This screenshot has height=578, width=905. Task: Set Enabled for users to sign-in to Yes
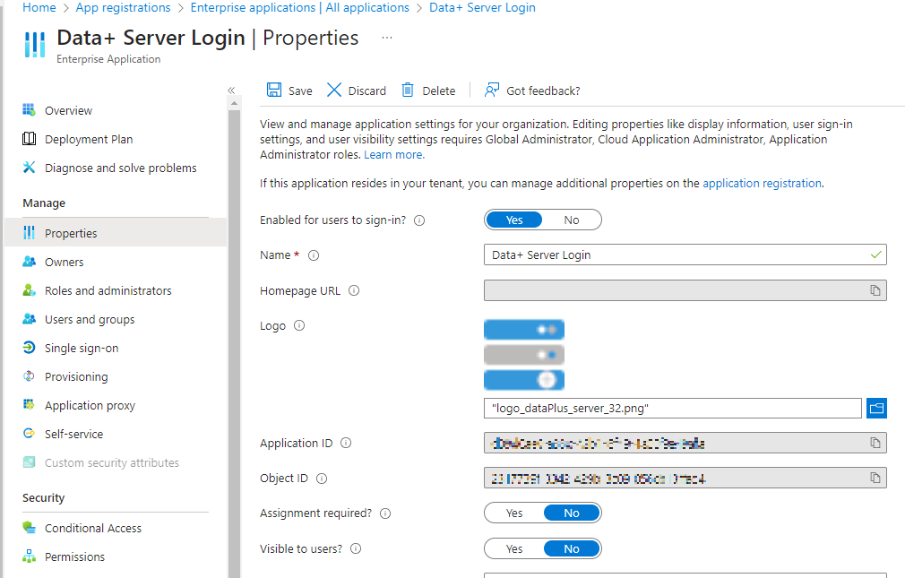(x=513, y=220)
